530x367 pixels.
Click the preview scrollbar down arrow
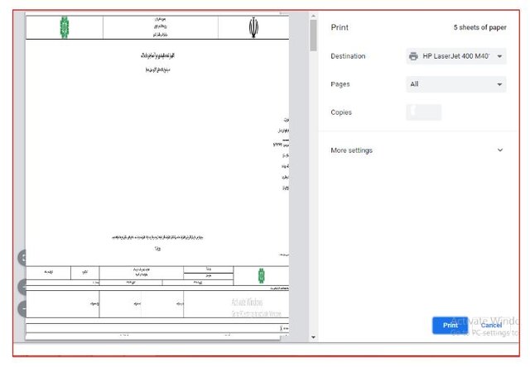pos(313,337)
